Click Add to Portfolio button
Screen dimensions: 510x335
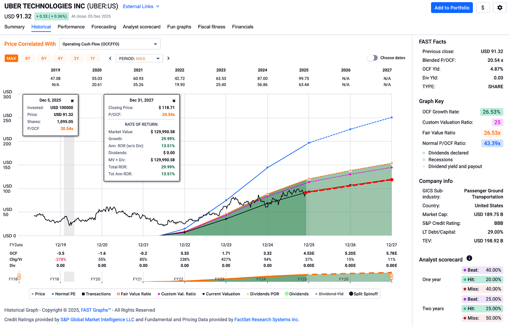pos(452,8)
